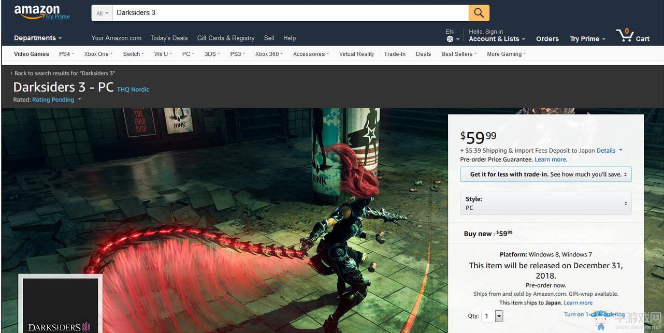Expand the Try Prime menu beside Orders
664x333 pixels.
[587, 39]
